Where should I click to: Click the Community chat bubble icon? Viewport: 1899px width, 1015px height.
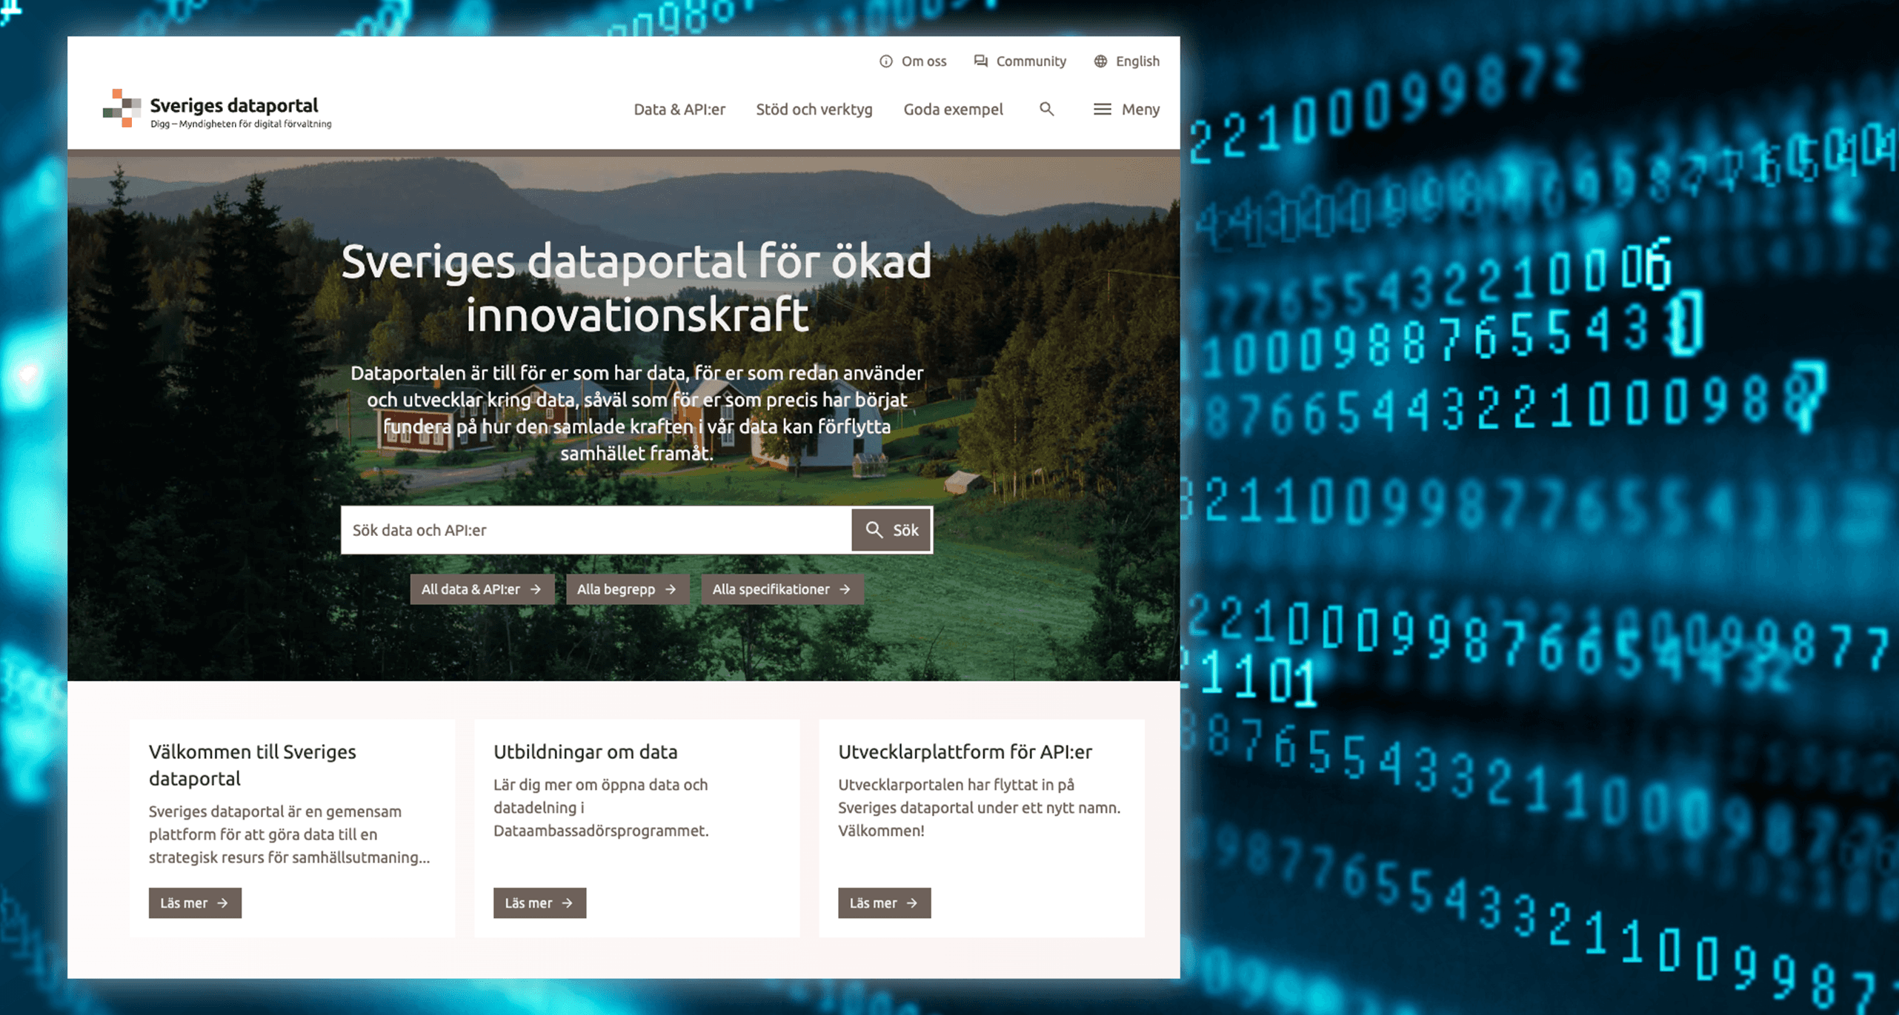coord(978,60)
